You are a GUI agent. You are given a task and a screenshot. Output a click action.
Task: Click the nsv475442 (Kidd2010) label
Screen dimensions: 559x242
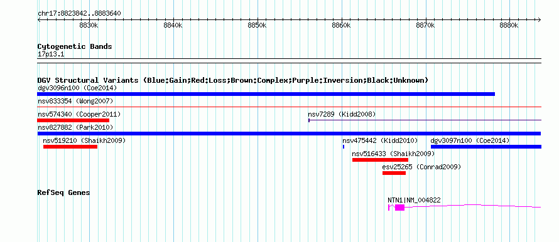pos(379,140)
